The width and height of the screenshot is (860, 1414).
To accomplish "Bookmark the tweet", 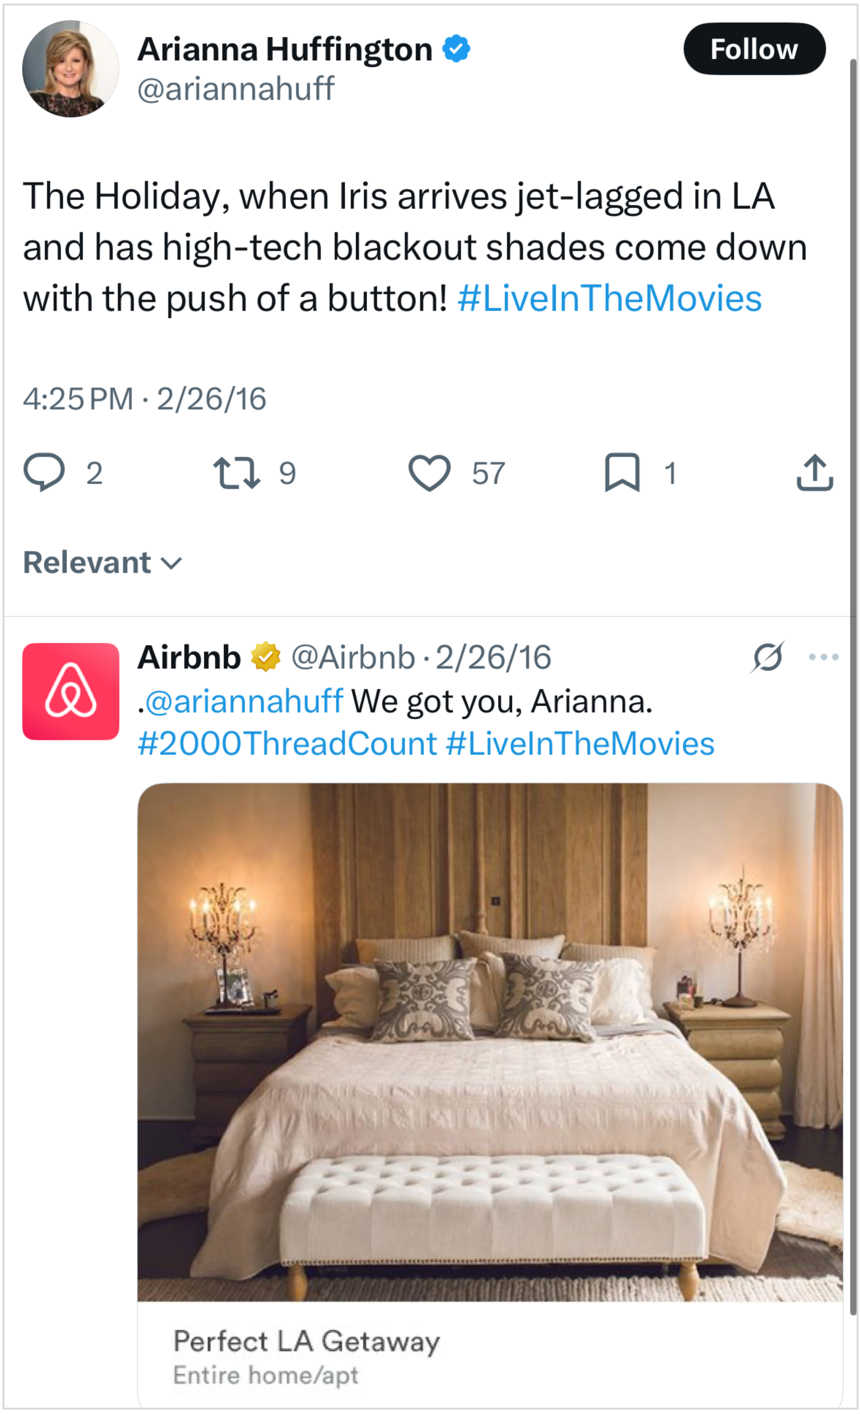I will click(x=622, y=473).
